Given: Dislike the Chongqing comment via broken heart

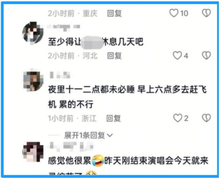Looking at the screenshot, I should click(x=207, y=13).
